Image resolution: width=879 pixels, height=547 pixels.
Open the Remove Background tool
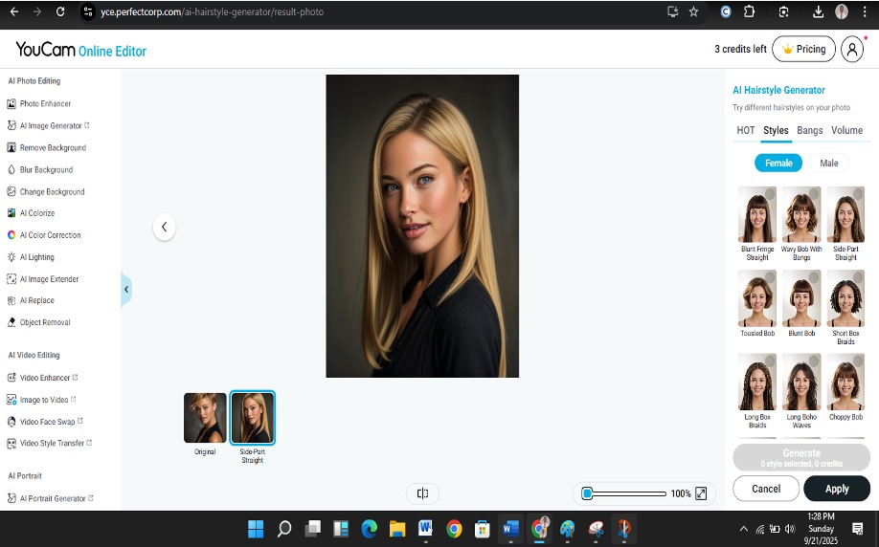click(53, 147)
